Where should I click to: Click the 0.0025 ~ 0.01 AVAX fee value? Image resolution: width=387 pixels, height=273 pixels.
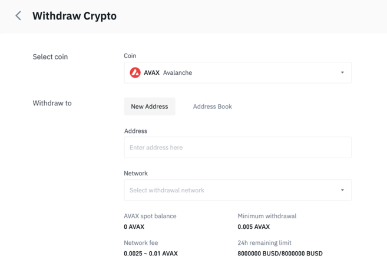pos(150,254)
